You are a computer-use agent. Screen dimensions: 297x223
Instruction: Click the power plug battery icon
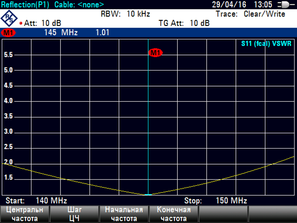click(285, 5)
